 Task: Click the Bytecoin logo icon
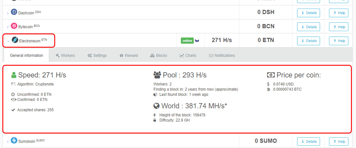14,26
